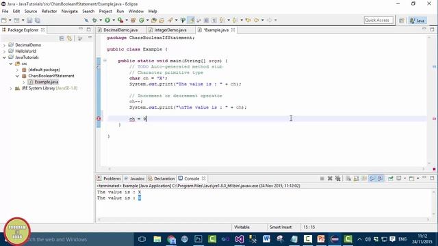Run the program with green Run button
The width and height of the screenshot is (438, 246).
107,20
